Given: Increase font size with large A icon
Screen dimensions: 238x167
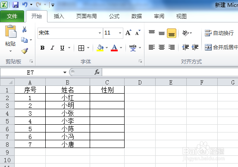Looking at the screenshot, I should pos(128,32).
